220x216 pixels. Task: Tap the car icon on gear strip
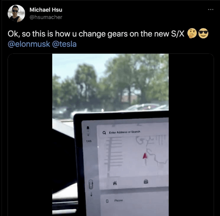91,185
